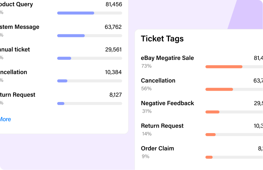Select the Negative Feedback tag label
Viewport: 263px width, 170px height.
pos(167,103)
